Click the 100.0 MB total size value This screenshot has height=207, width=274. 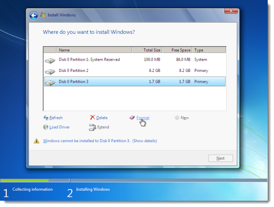pos(152,59)
